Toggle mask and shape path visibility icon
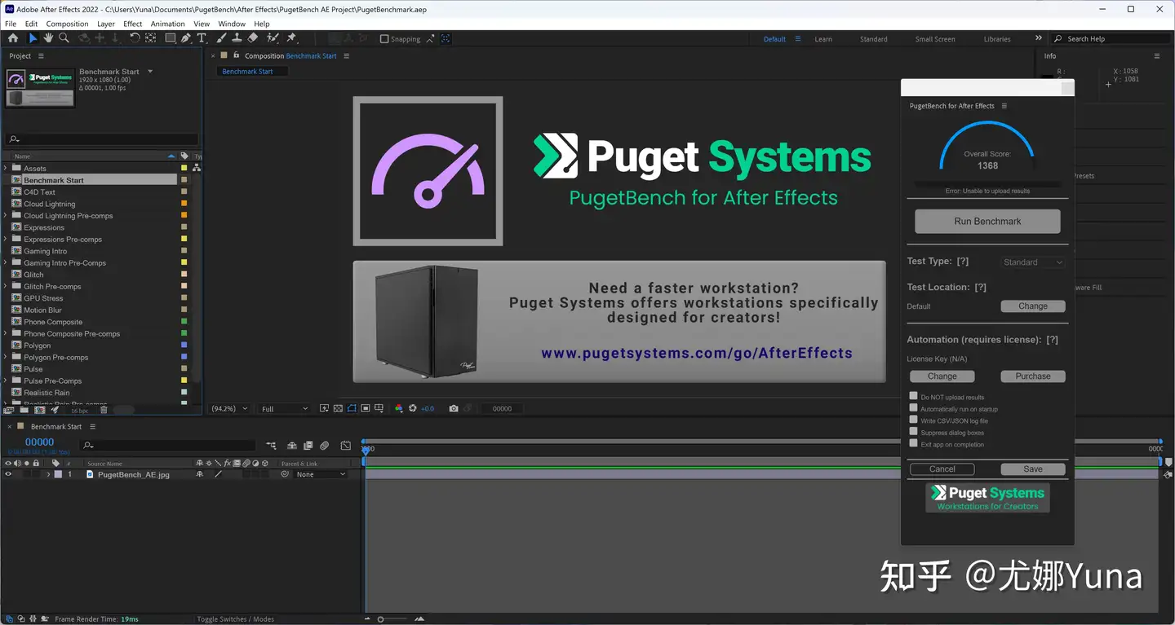Screen dimensions: 1175x625 [352, 408]
